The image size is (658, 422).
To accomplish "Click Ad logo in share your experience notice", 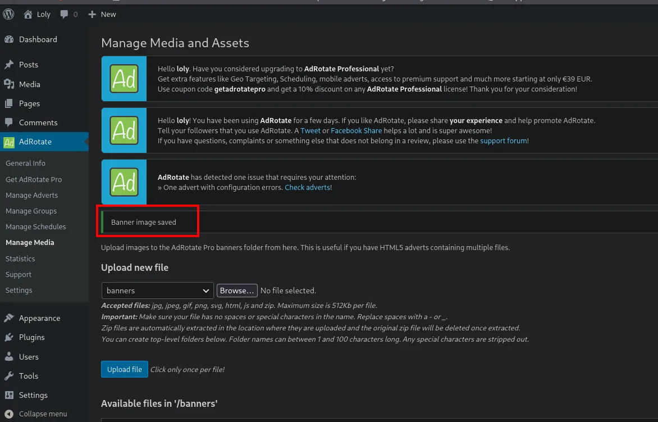I will tap(124, 130).
